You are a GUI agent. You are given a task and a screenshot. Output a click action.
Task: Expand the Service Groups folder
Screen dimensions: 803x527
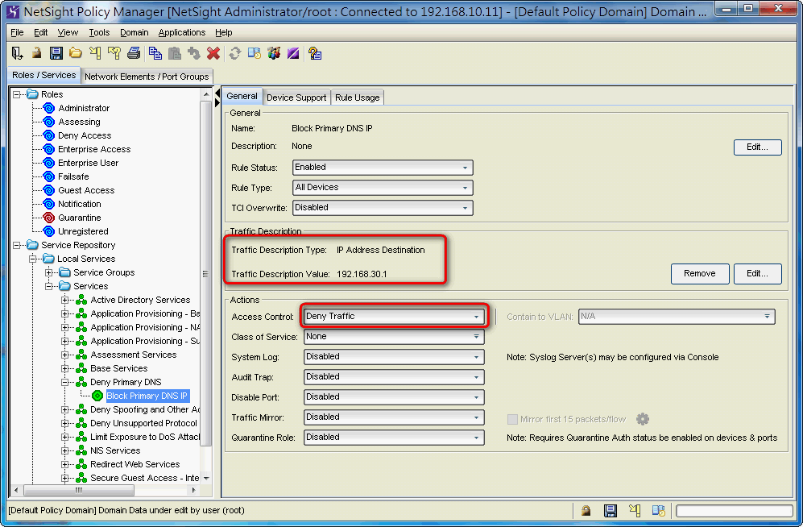click(x=49, y=272)
